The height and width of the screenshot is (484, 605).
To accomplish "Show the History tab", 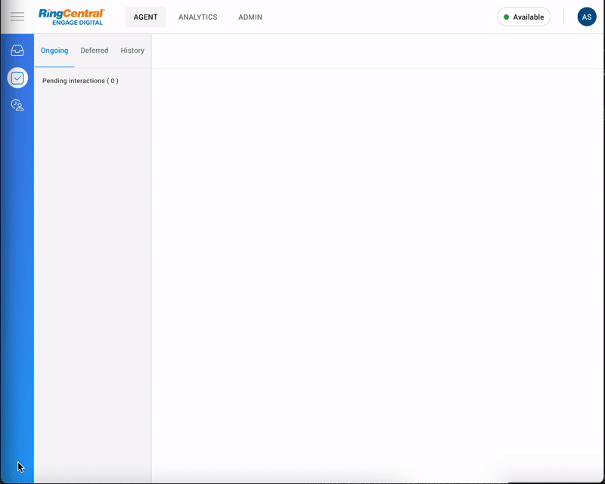I will 132,51.
